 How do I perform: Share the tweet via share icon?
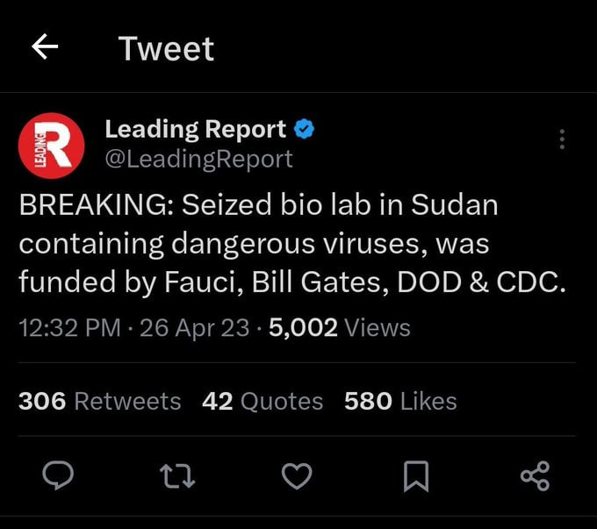[535, 475]
